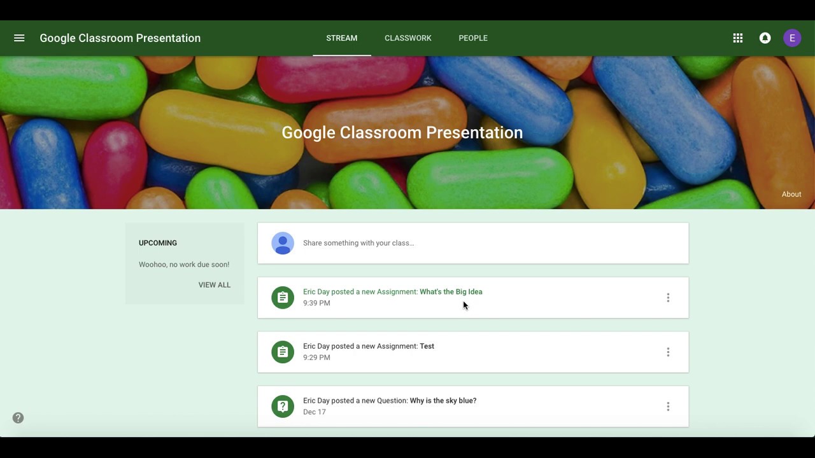The height and width of the screenshot is (458, 815).
Task: Open the Why is the sky blue question
Action: coord(473,406)
